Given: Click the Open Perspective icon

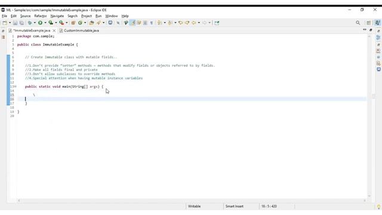Looking at the screenshot, I should point(368,23).
